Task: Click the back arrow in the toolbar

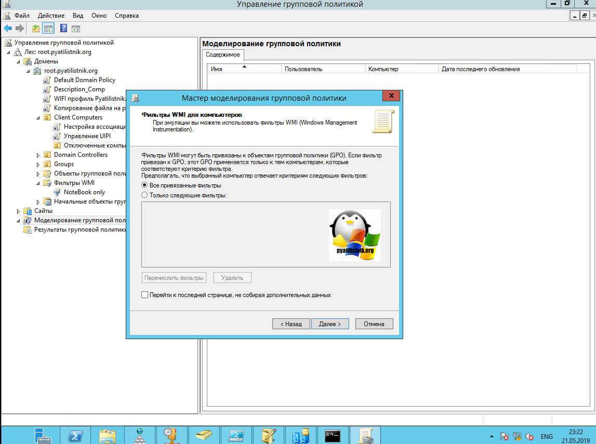Action: pyautogui.click(x=8, y=29)
